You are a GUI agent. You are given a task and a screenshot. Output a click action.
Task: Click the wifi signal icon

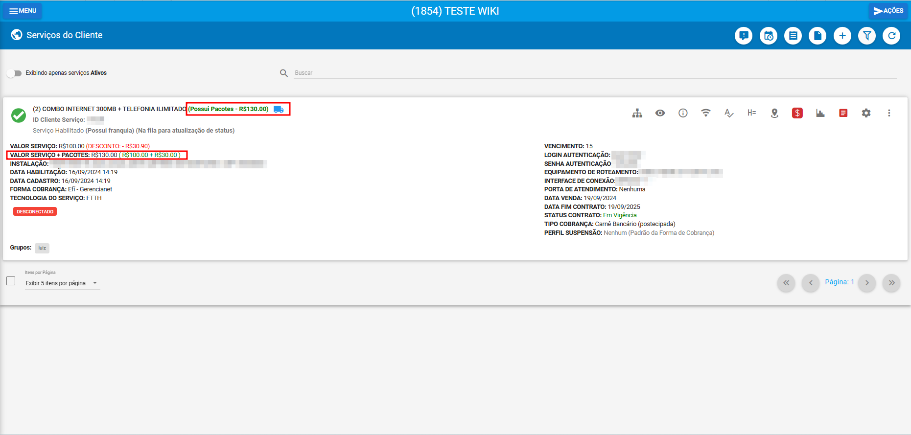706,113
